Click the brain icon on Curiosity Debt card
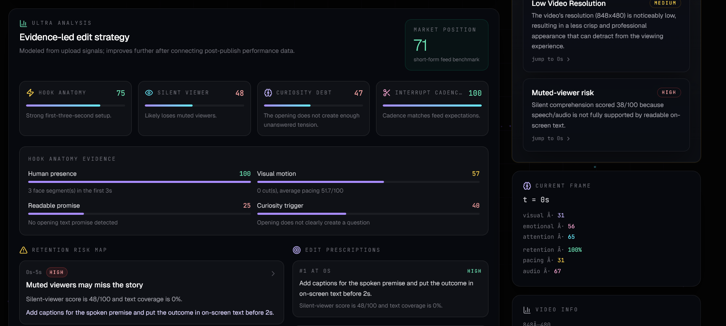 pos(268,93)
